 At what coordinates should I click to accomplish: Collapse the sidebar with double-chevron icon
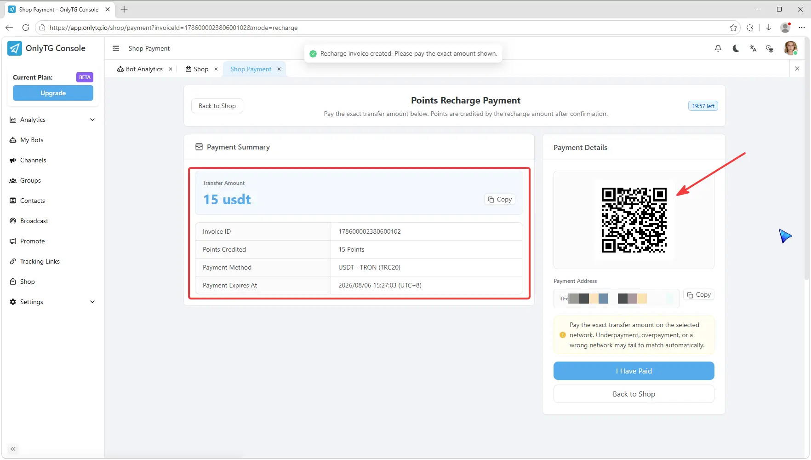(x=13, y=449)
